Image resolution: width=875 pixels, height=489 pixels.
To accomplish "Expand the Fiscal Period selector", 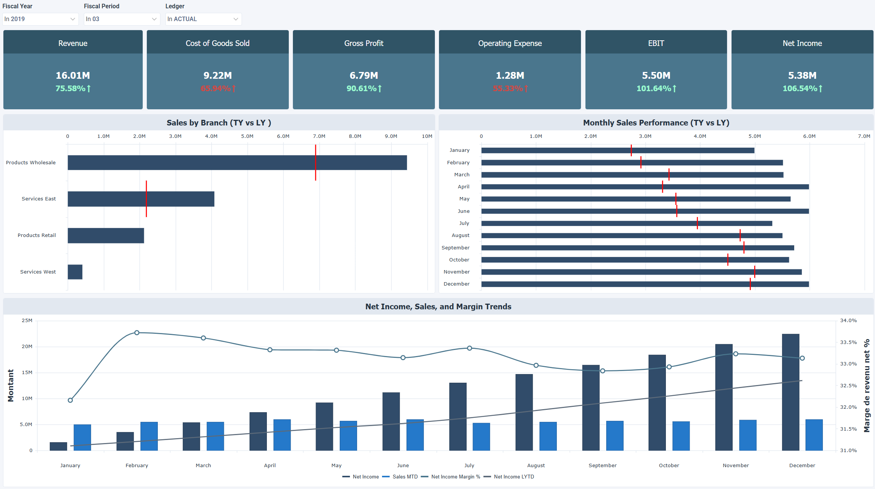I will pyautogui.click(x=122, y=19).
